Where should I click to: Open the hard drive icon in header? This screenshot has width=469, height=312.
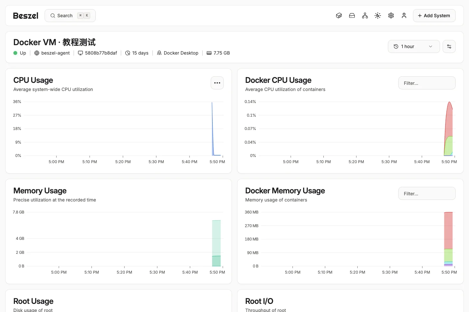pos(352,16)
